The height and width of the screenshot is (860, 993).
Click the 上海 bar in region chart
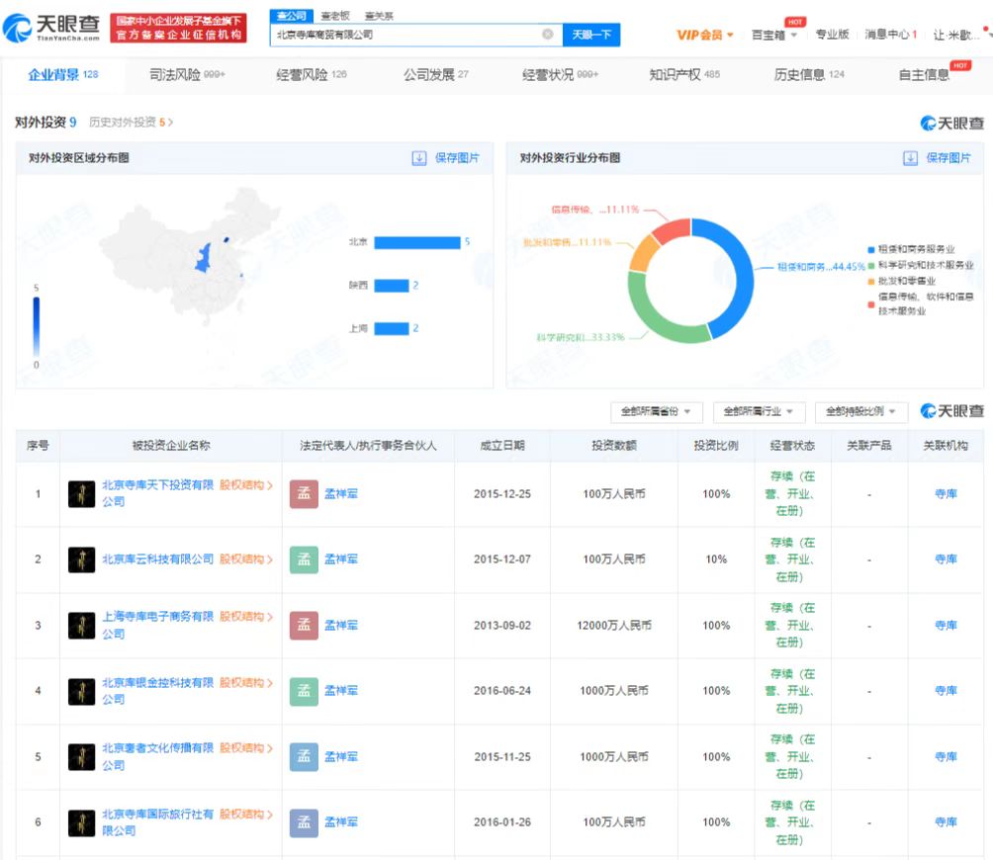pos(392,328)
